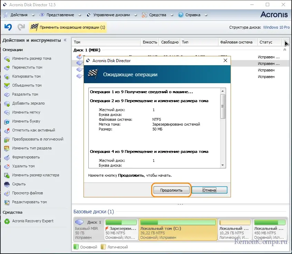Viewport: 292px width, 254px height.
Task: Click the 'Преобразовать в логический' icon
Action: pyautogui.click(x=7, y=139)
